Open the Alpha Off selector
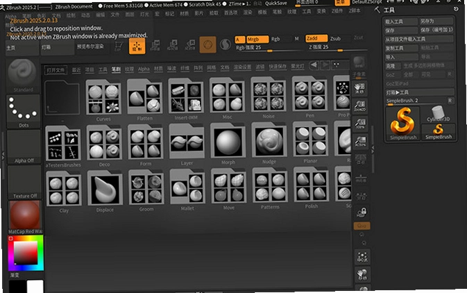This screenshot has height=293, width=467. [x=24, y=147]
